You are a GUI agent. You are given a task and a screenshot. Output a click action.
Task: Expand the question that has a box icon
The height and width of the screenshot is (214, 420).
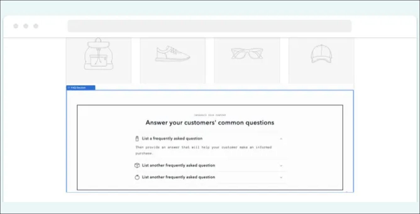281,166
